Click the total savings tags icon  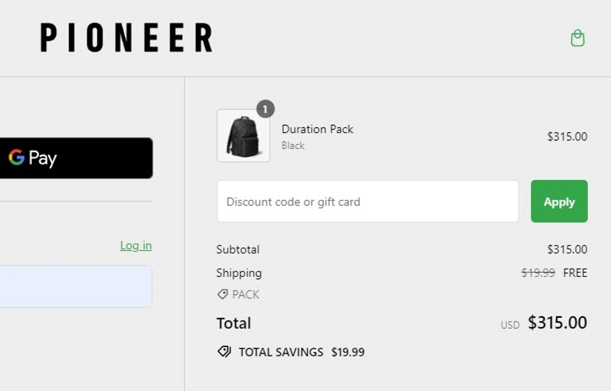(x=224, y=351)
